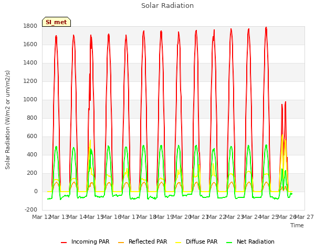Click the 600 y-axis tick label
Viewport: 336px width, 252px height.
pyautogui.click(x=32, y=136)
